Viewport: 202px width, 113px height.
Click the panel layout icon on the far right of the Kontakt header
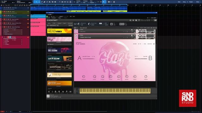point(155,20)
